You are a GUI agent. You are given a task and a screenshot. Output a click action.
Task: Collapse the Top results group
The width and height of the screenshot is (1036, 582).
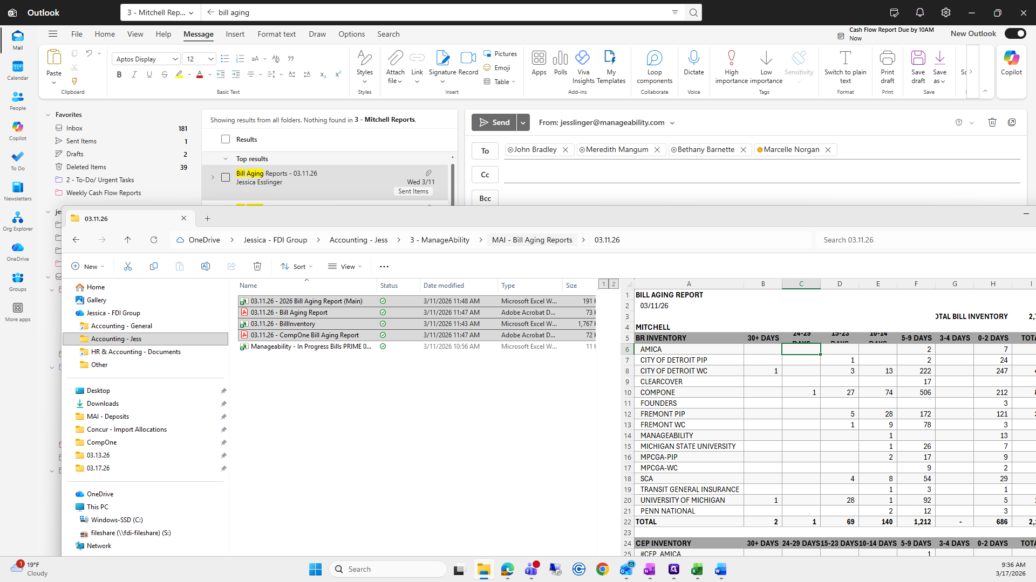click(226, 159)
